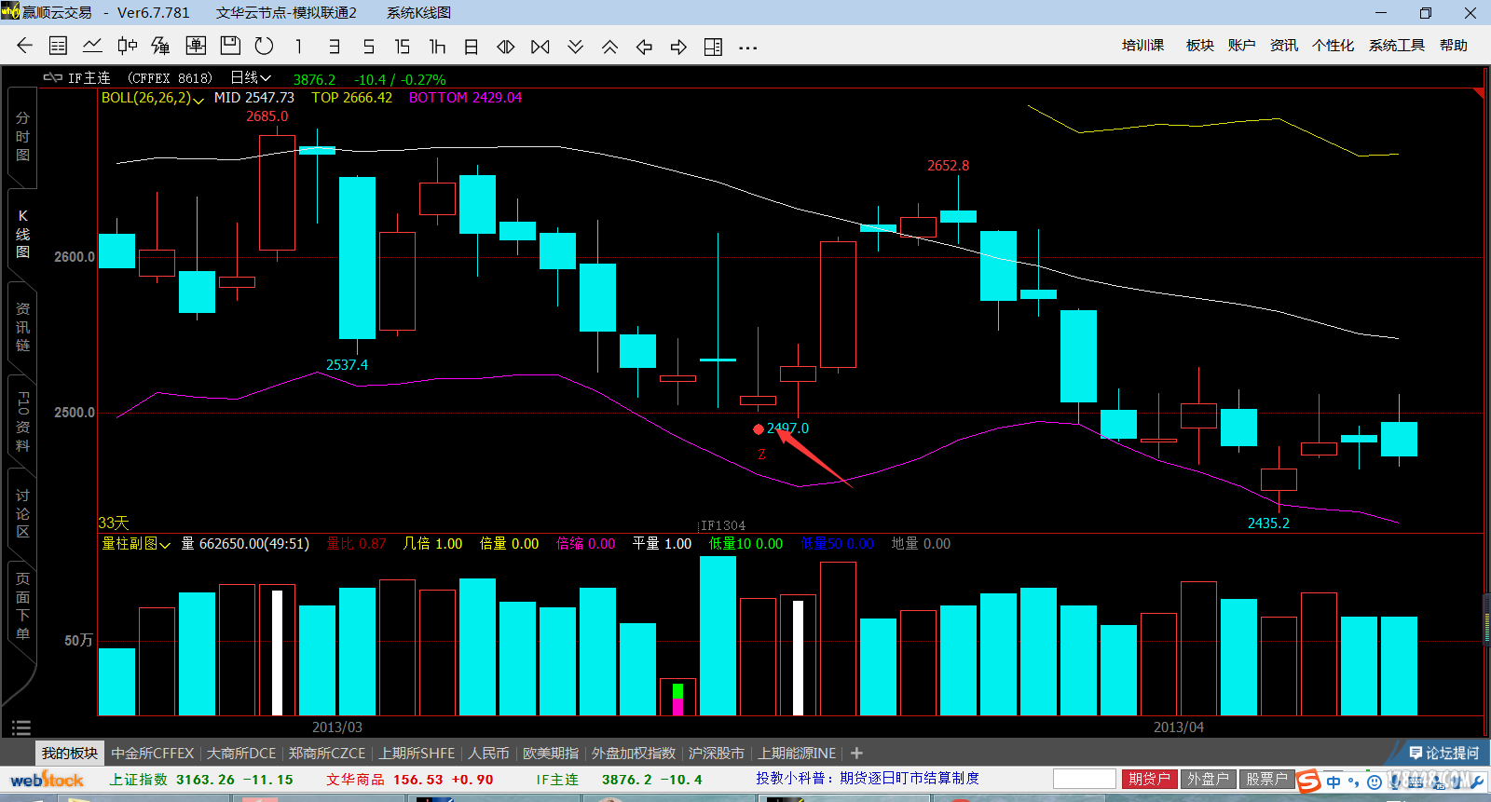Screen dimensions: 1491x802
Task: Click the 期货户 account button
Action: (1149, 779)
